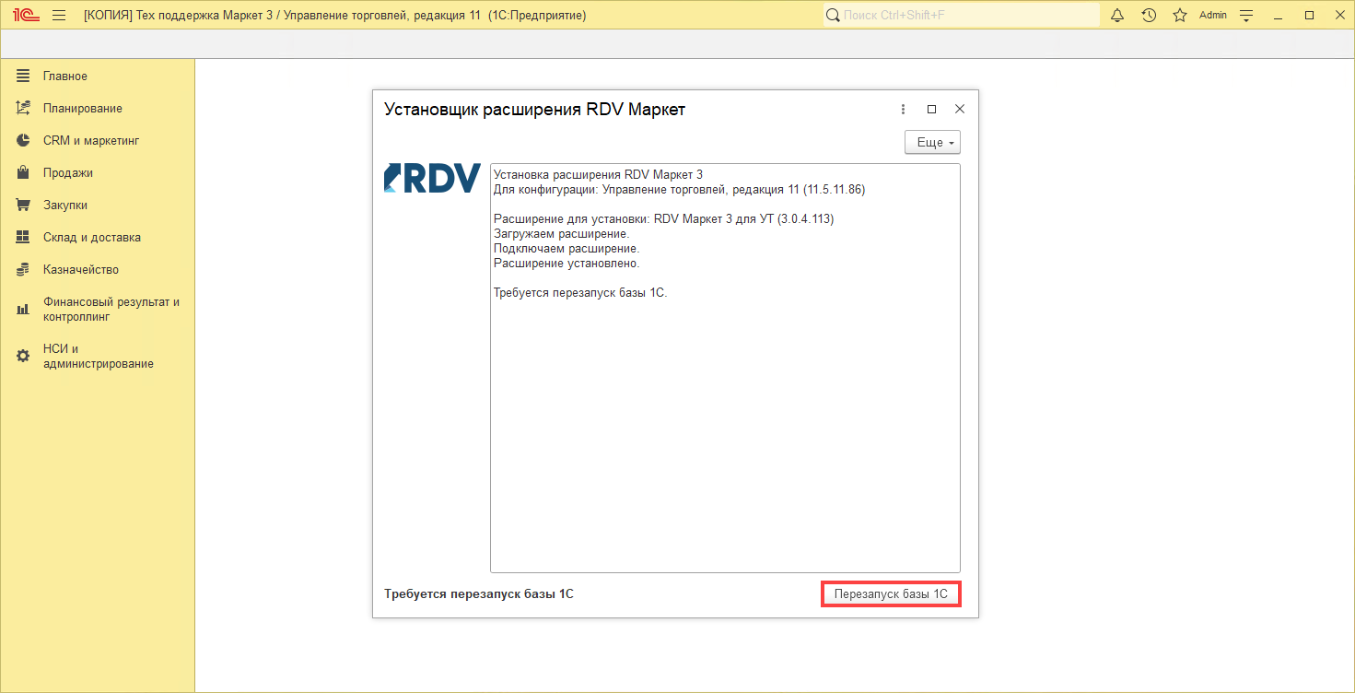The width and height of the screenshot is (1355, 693).
Task: Open НСИ и администрирование section
Action: tap(97, 357)
